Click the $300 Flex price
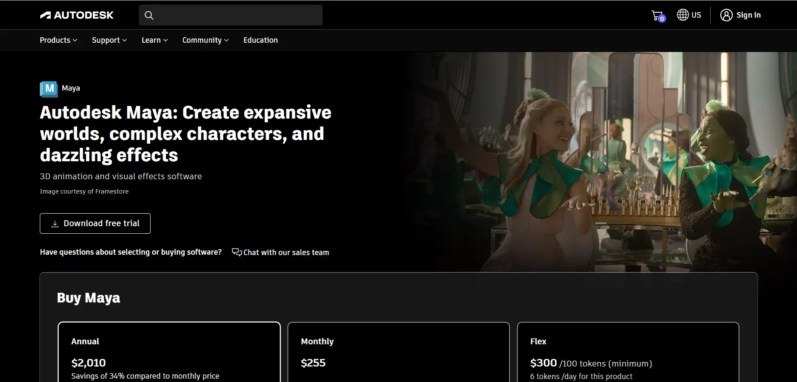The image size is (797, 382). [x=544, y=363]
